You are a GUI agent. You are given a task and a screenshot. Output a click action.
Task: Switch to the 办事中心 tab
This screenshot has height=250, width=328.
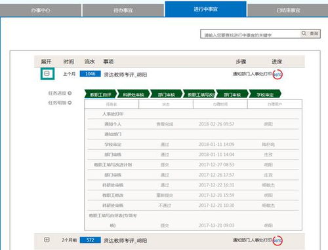pyautogui.click(x=41, y=10)
